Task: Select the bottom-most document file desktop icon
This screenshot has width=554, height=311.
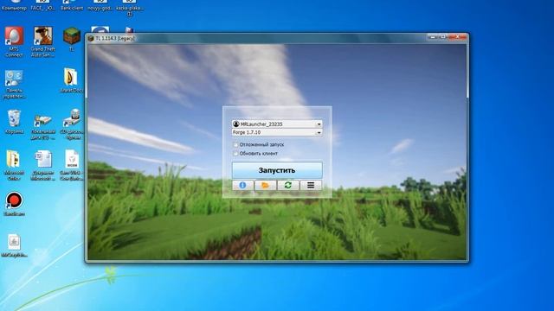Action: click(14, 244)
